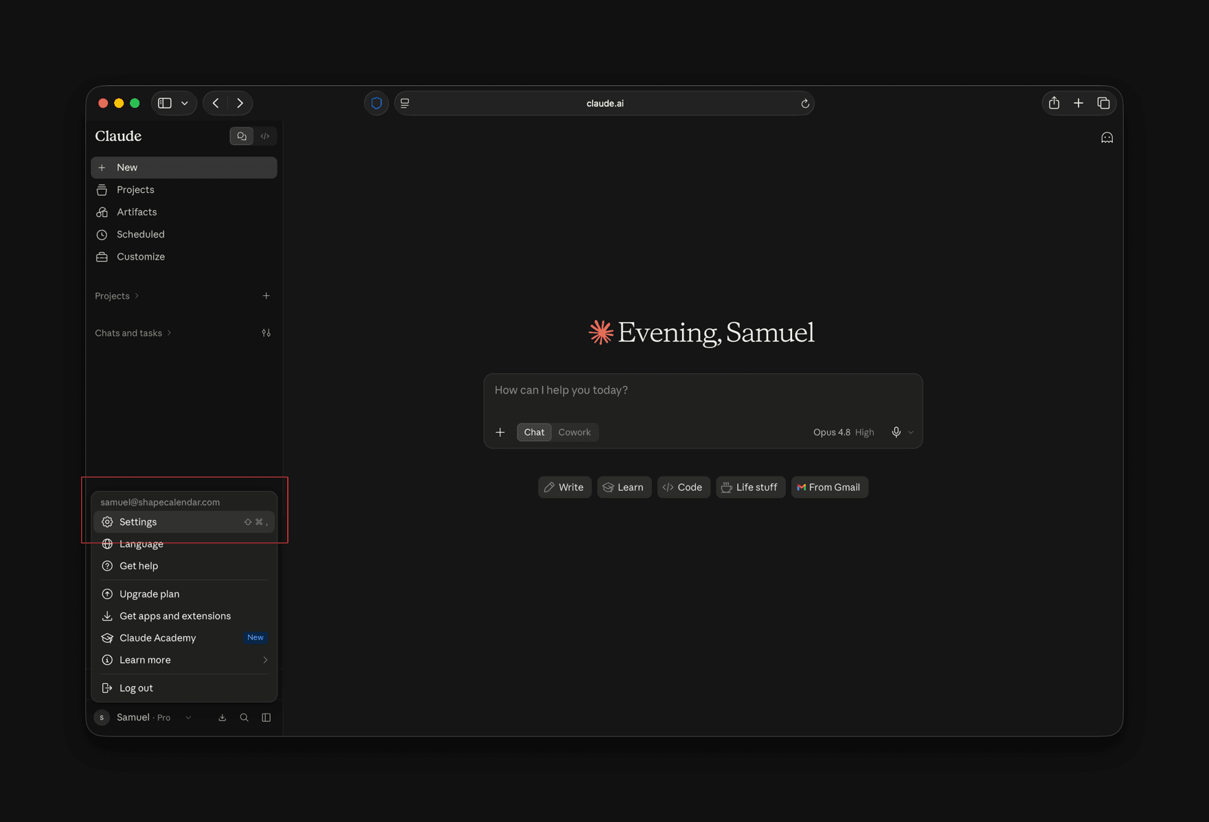
Task: Select the Chat mode toggle
Action: pos(534,432)
